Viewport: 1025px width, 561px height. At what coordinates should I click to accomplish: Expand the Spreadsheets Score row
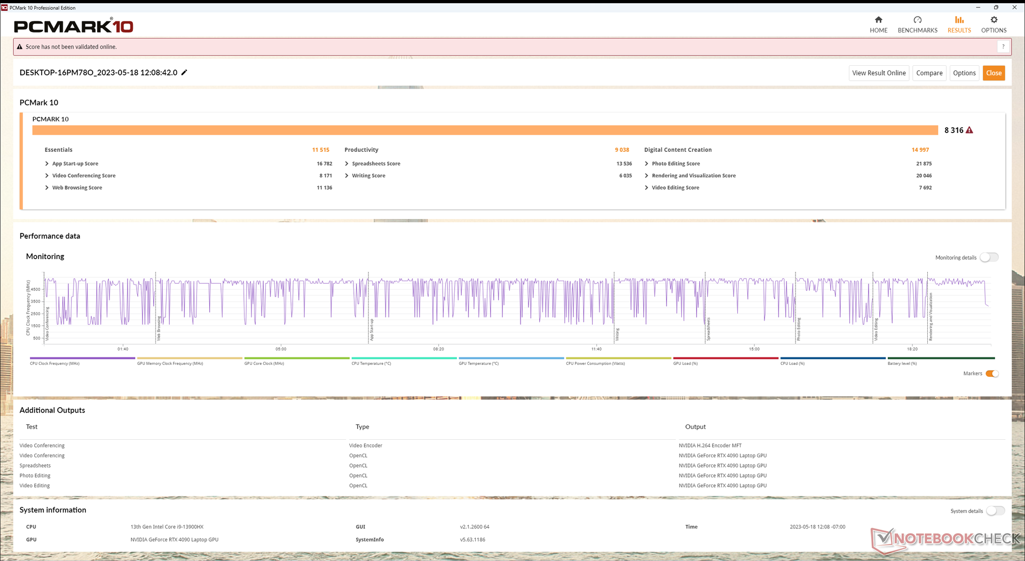click(347, 164)
